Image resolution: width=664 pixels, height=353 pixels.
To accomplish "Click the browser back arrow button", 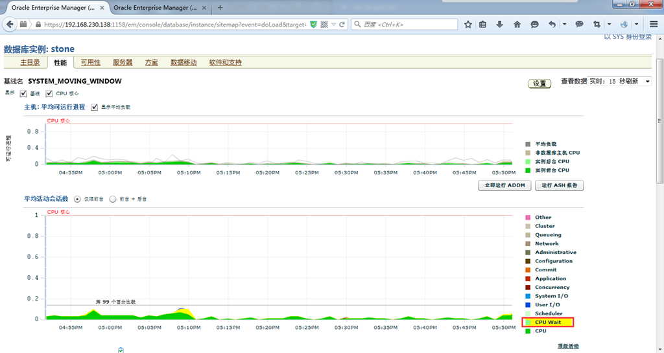I will click(x=9, y=24).
